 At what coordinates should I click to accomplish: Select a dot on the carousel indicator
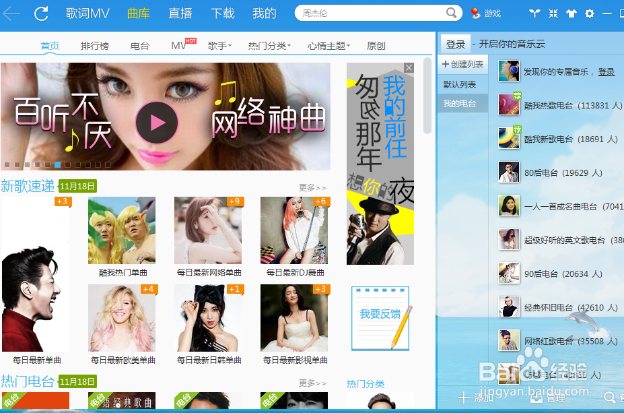point(57,164)
